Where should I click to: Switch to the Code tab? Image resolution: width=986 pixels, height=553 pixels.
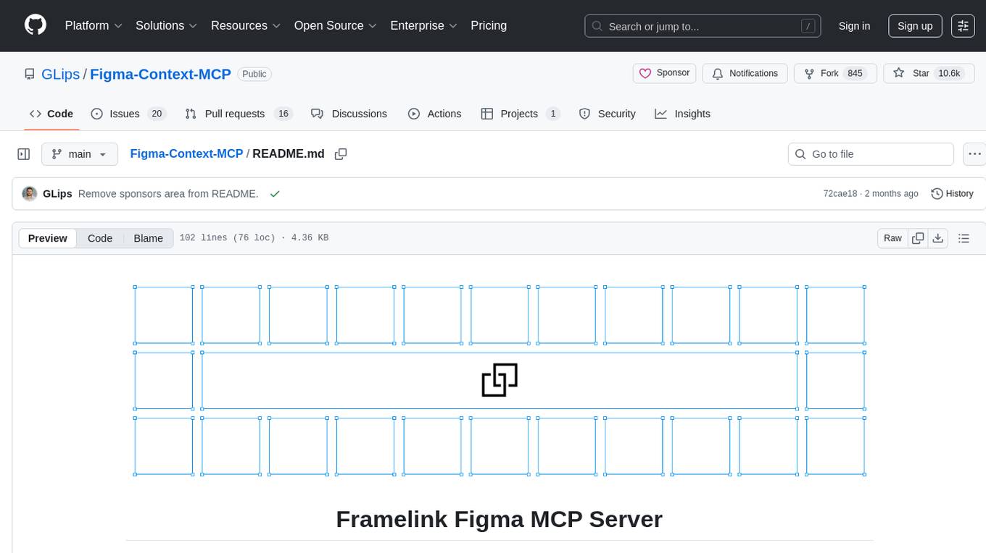[51, 114]
